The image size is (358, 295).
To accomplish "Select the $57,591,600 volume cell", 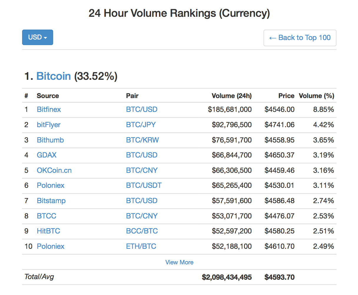I will [232, 201].
